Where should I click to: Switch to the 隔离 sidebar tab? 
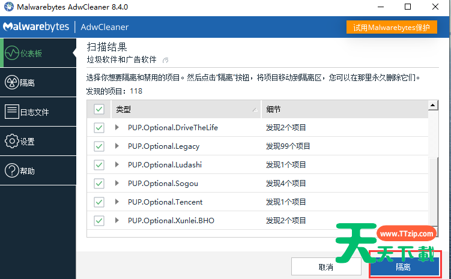[38, 83]
